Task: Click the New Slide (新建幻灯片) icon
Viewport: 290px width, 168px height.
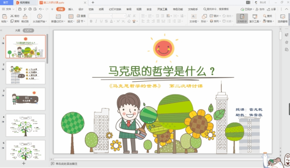Action: pyautogui.click(x=58, y=16)
